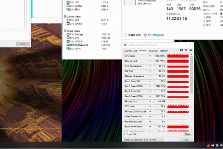Open the Resource Monitor link
Image resolution: width=223 pixels, height=149 pixels.
156,35
